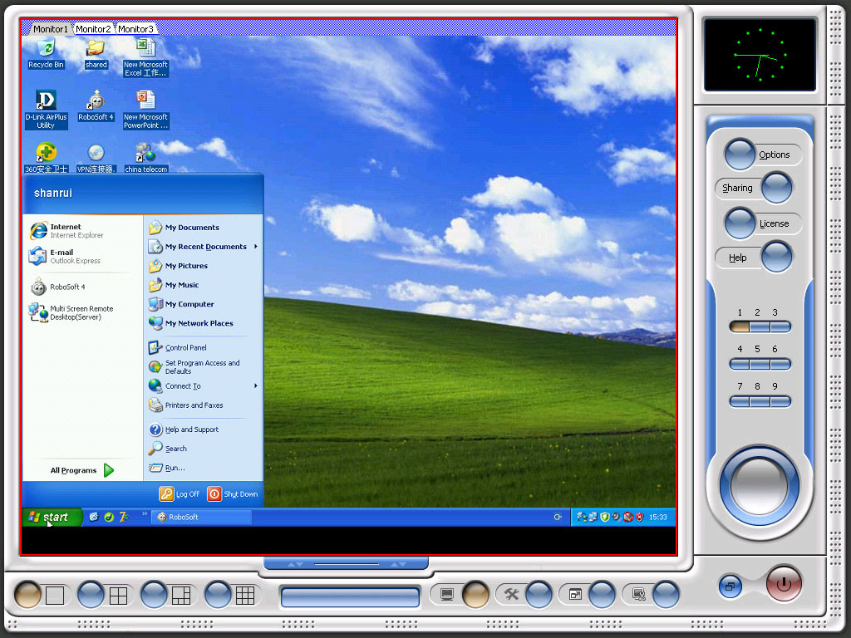Select the single-screen layout button
The height and width of the screenshot is (638, 851).
pos(27,595)
